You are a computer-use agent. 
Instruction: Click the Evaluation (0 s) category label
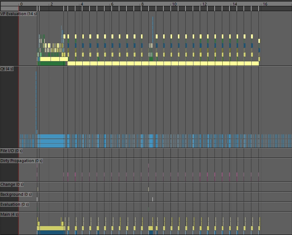[14, 204]
